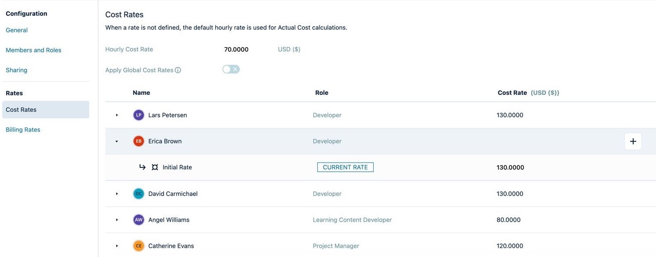Expand David Carmichael's rate row
This screenshot has height=257, width=656.
117,194
